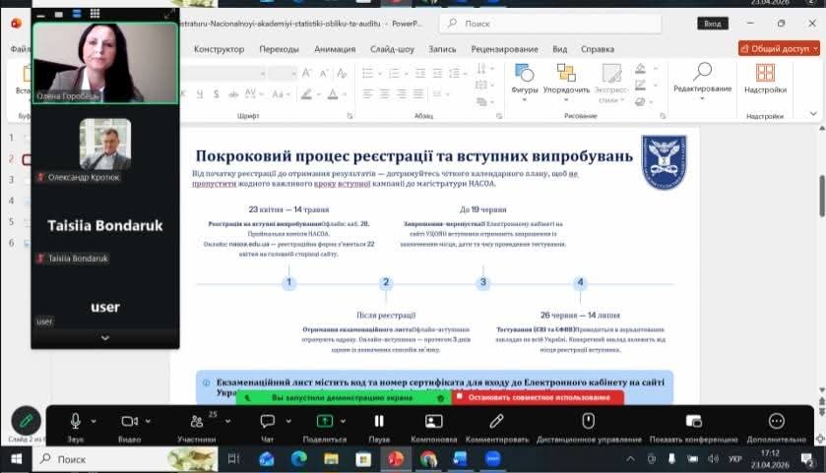Click Дистанционное управление mouse icon
Screen dimensions: 826x473
[x=588, y=421]
